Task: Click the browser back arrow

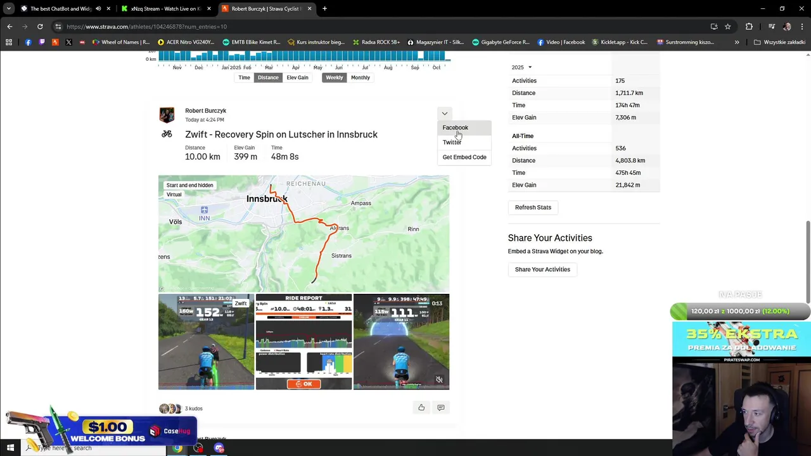Action: (10, 27)
